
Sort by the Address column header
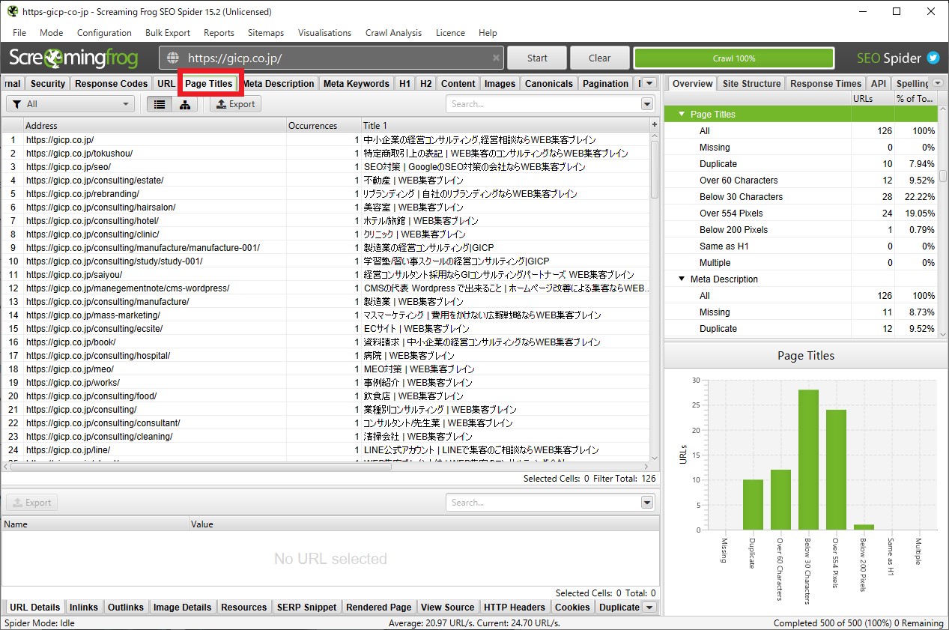pyautogui.click(x=155, y=126)
